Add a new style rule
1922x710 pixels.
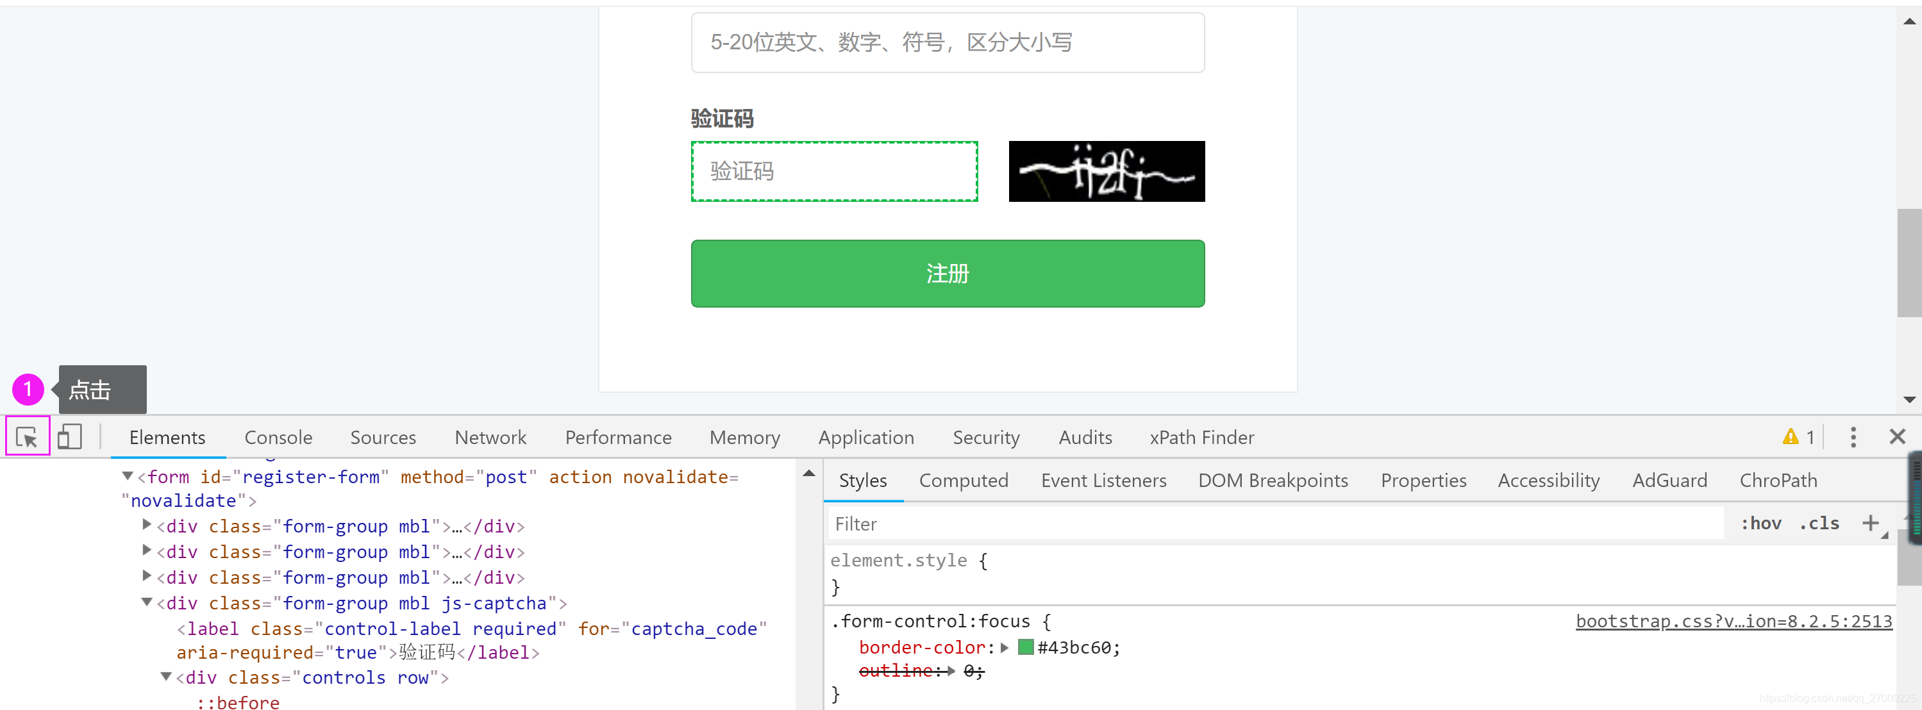pyautogui.click(x=1871, y=524)
